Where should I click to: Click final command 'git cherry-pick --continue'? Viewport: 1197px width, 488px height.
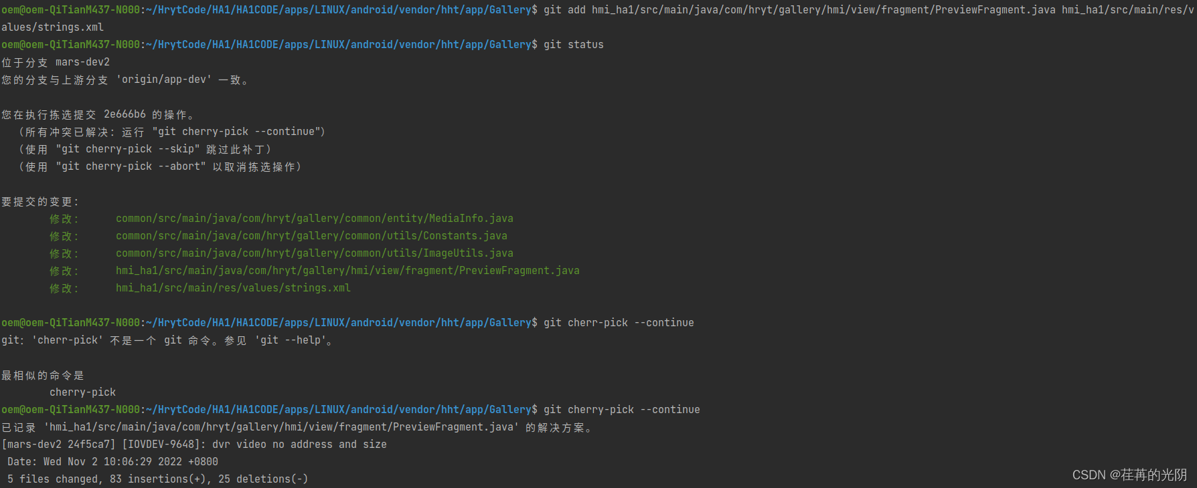pyautogui.click(x=622, y=410)
